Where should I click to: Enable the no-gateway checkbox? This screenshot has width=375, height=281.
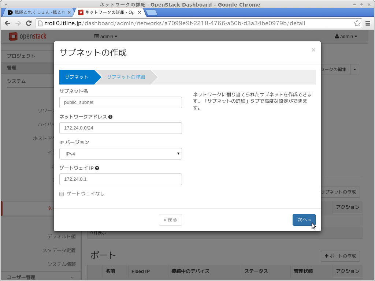[x=62, y=194]
